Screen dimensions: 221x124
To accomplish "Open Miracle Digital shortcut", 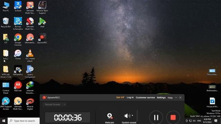I will coord(30,104).
